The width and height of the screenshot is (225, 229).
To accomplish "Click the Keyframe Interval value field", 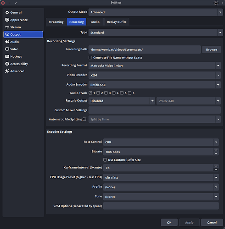I will (x=158, y=168).
